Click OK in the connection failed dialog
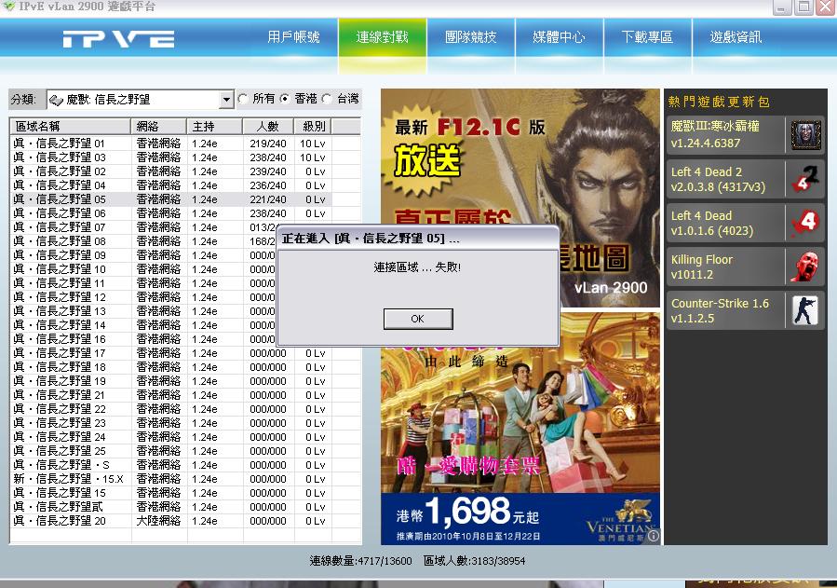 click(418, 319)
